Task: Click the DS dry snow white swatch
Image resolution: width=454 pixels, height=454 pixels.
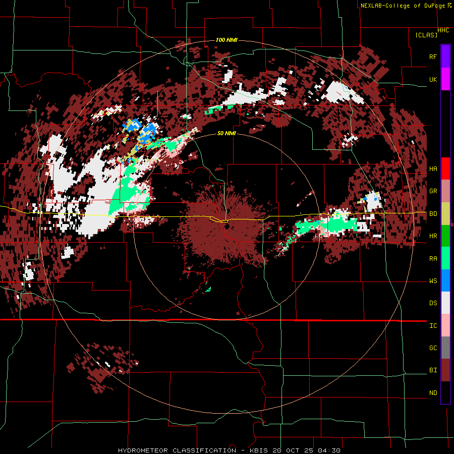Action: point(445,303)
